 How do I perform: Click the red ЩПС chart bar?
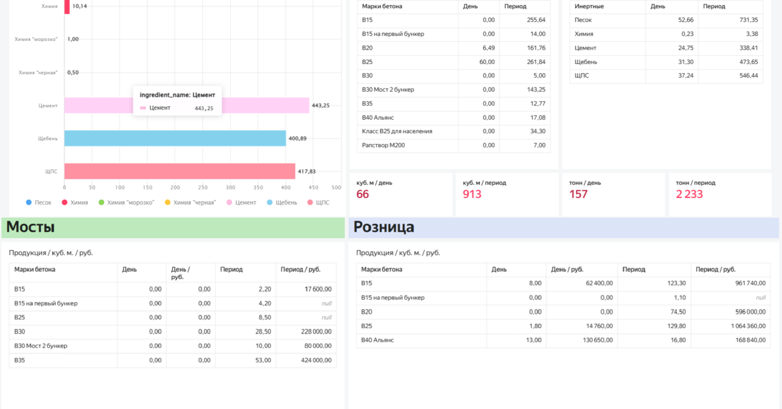180,171
